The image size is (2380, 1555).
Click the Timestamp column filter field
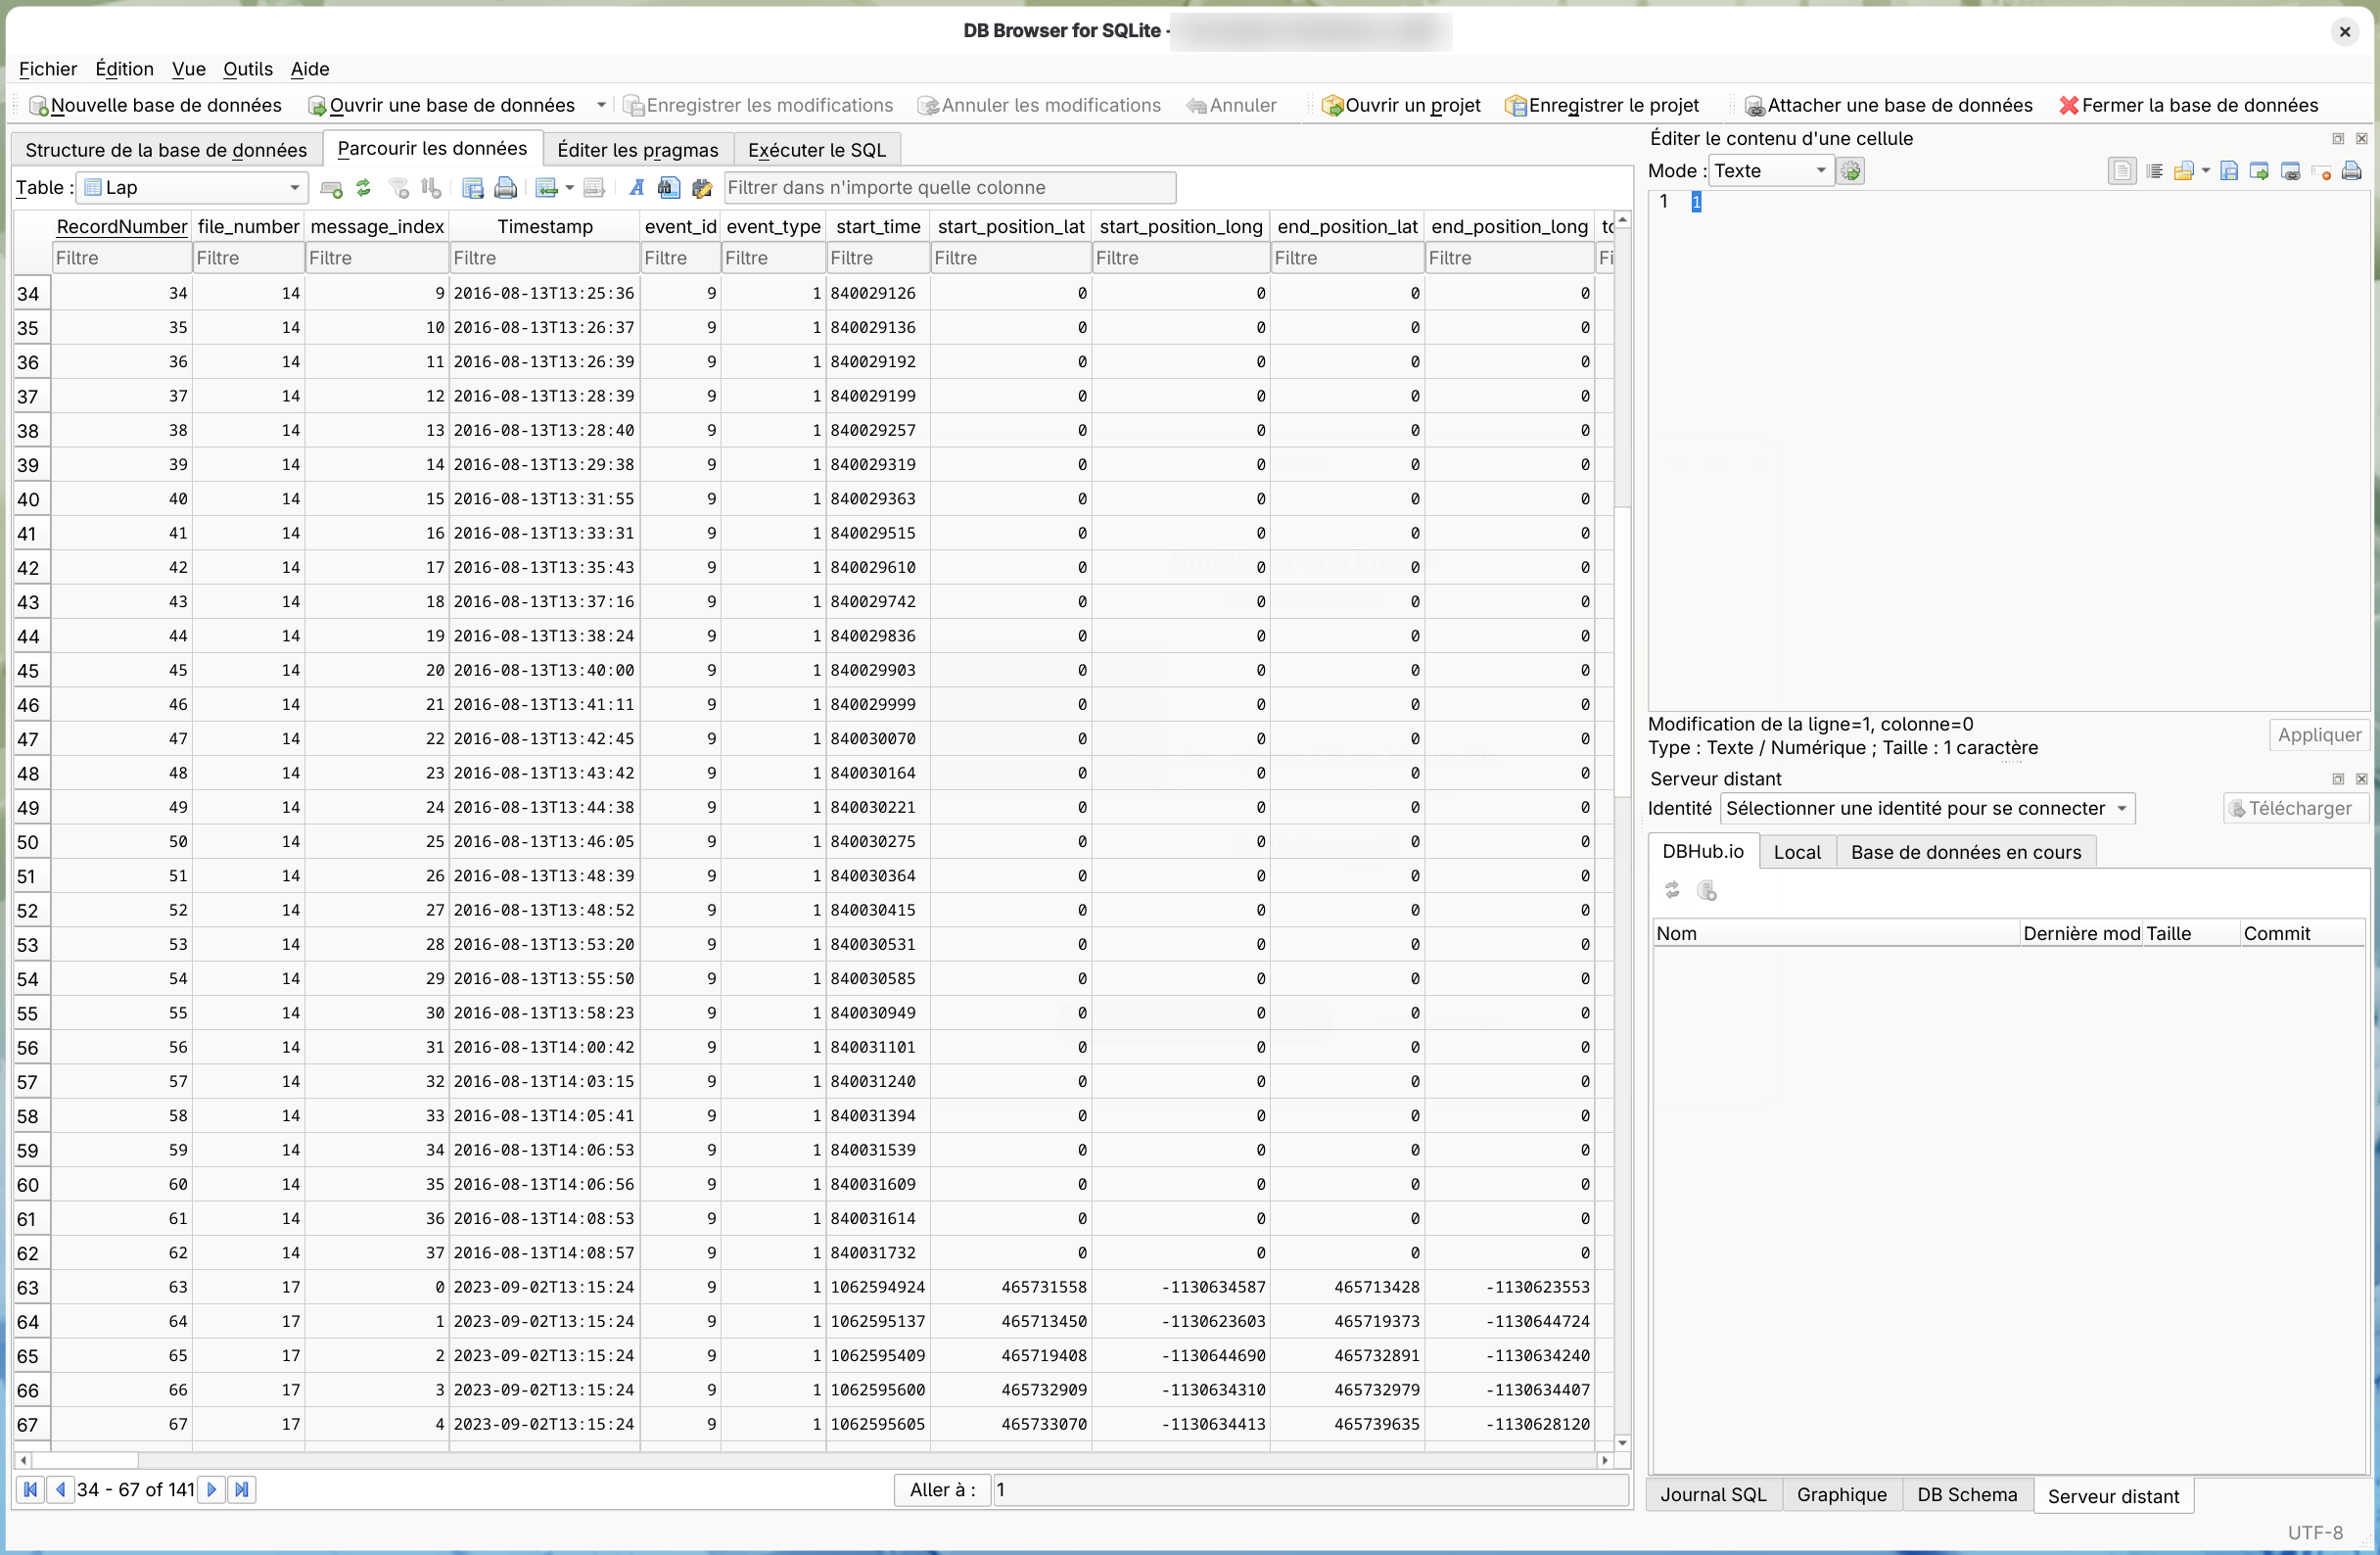tap(544, 258)
